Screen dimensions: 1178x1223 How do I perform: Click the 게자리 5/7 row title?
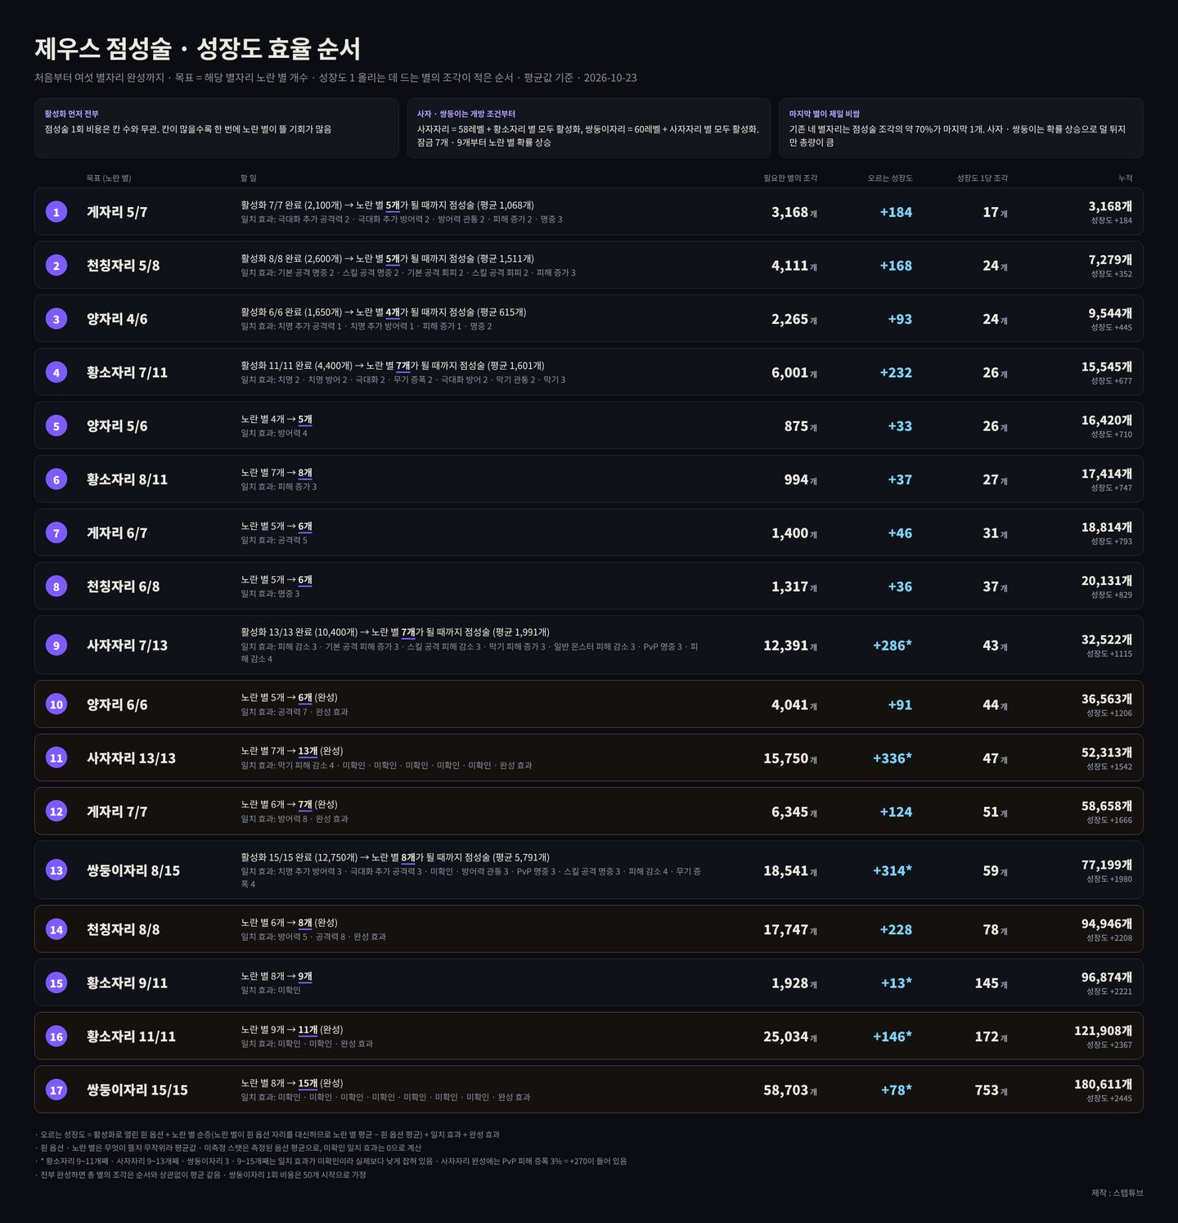point(117,212)
